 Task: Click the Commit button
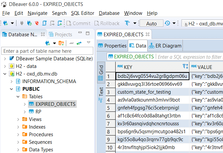coord(78,23)
